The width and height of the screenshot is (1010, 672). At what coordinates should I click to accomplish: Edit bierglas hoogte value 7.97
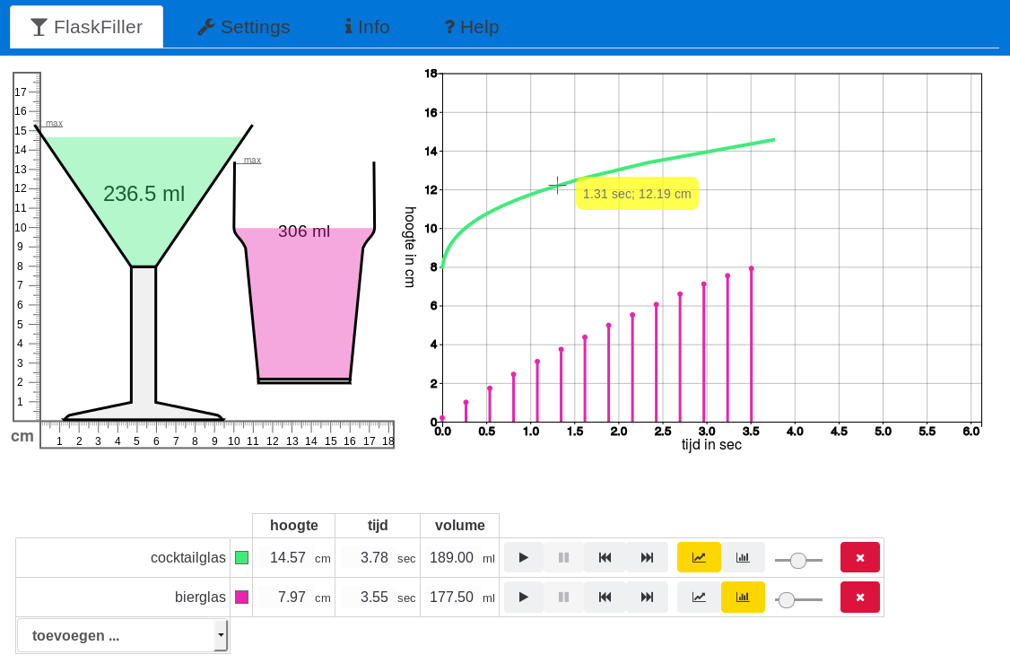[287, 597]
